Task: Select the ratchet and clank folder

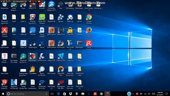Action: coord(79,71)
